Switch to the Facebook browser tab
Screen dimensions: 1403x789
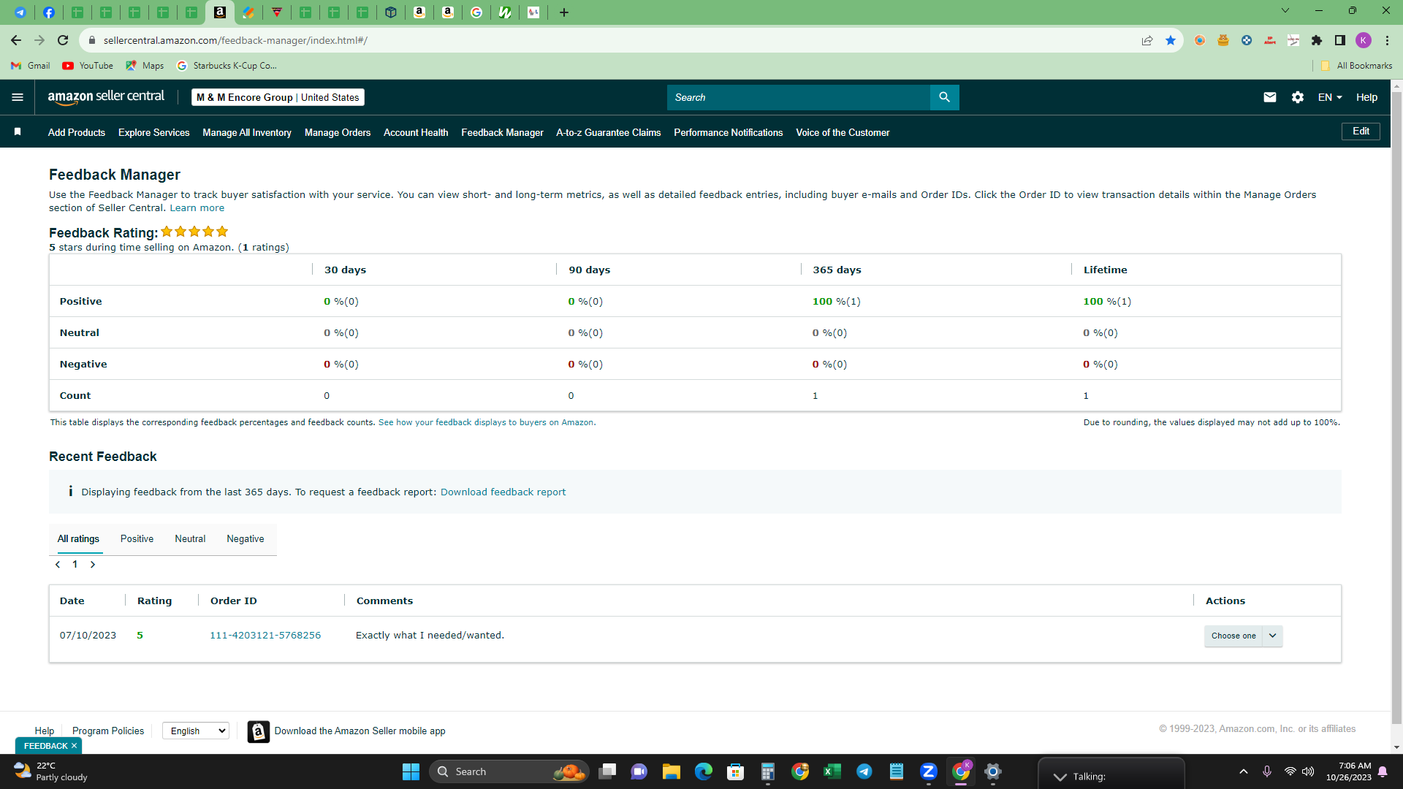pos(49,12)
